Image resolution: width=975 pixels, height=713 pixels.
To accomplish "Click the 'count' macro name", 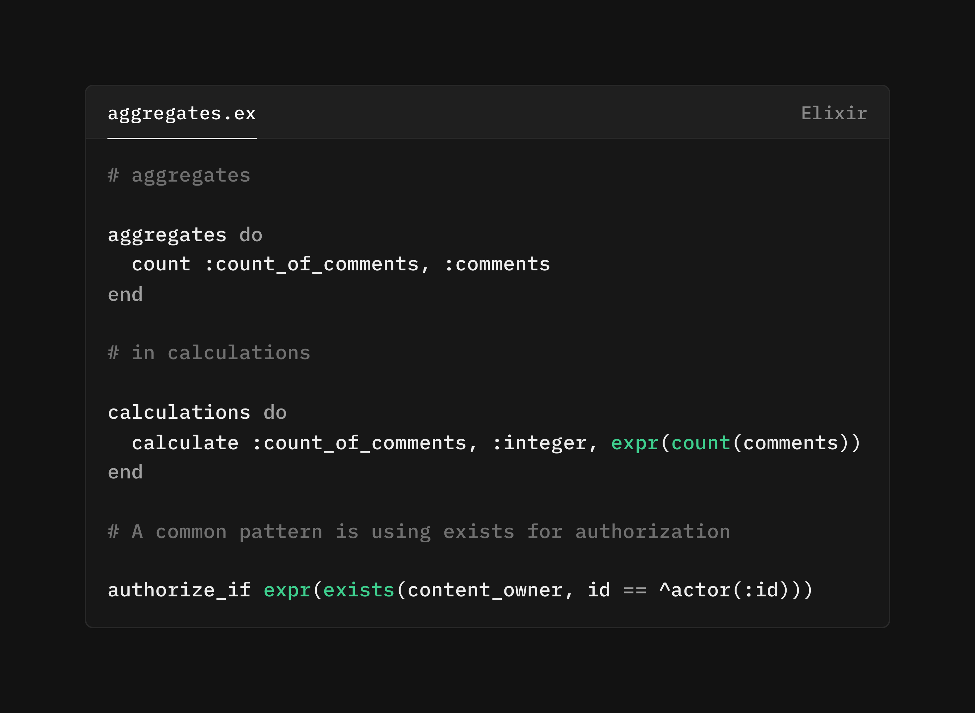I will pyautogui.click(x=161, y=264).
